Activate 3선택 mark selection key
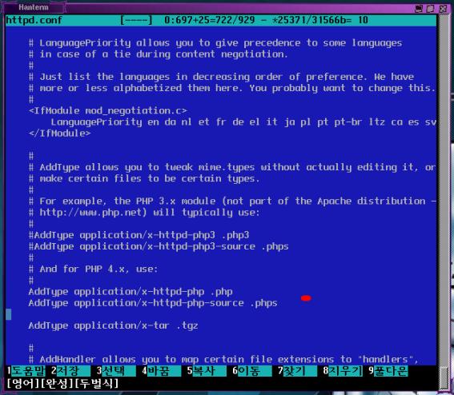The height and width of the screenshot is (395, 454). [116, 371]
